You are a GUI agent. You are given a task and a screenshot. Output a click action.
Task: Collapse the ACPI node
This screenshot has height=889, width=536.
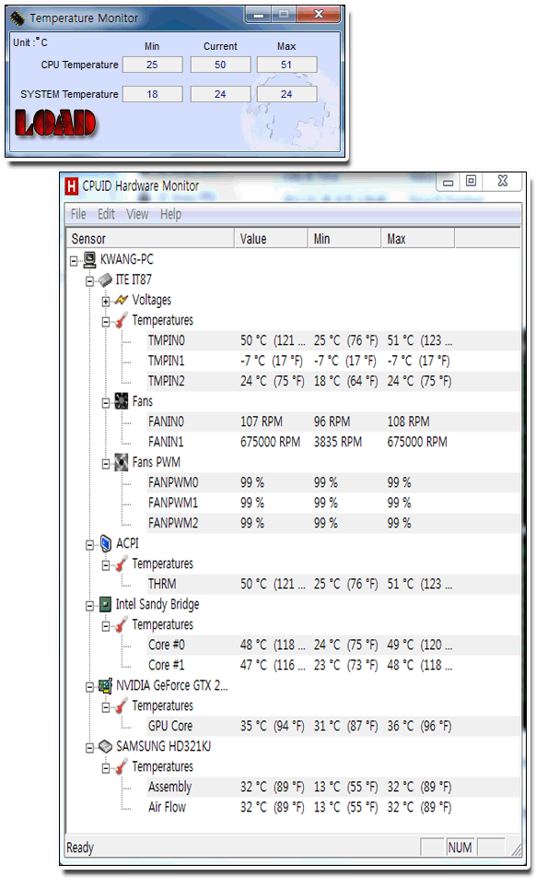pos(89,545)
